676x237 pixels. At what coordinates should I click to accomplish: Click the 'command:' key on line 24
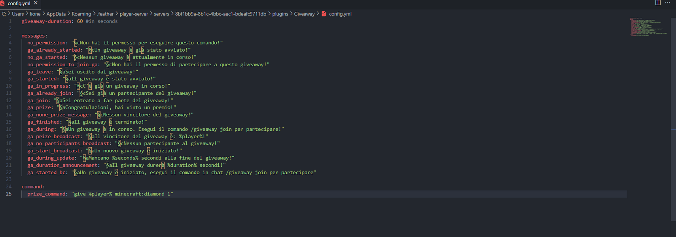coord(33,187)
